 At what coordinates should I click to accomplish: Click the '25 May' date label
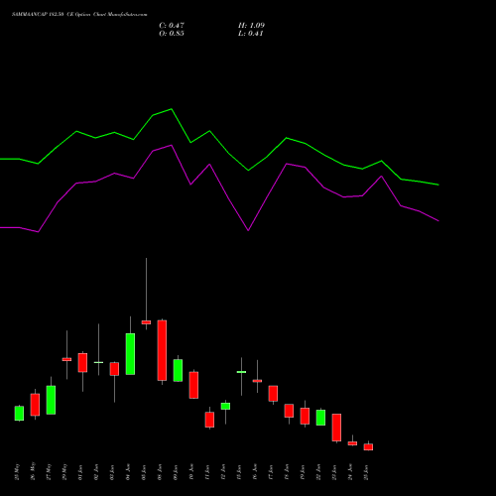[18, 472]
